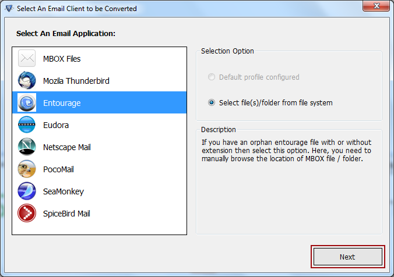Viewport: 394px width, 277px height.
Task: Pick Netscape Mail list entry text
Action: pyautogui.click(x=67, y=147)
